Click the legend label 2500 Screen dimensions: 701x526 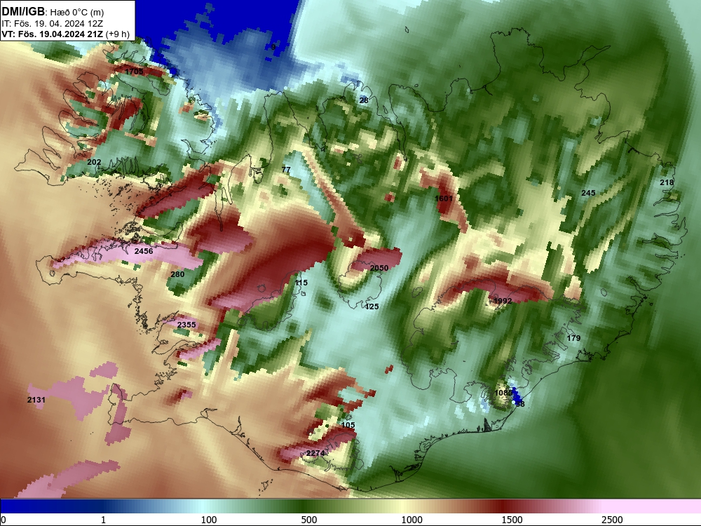coord(612,520)
